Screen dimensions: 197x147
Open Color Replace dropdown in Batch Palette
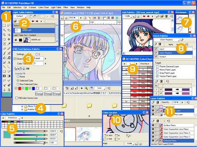[167, 40]
